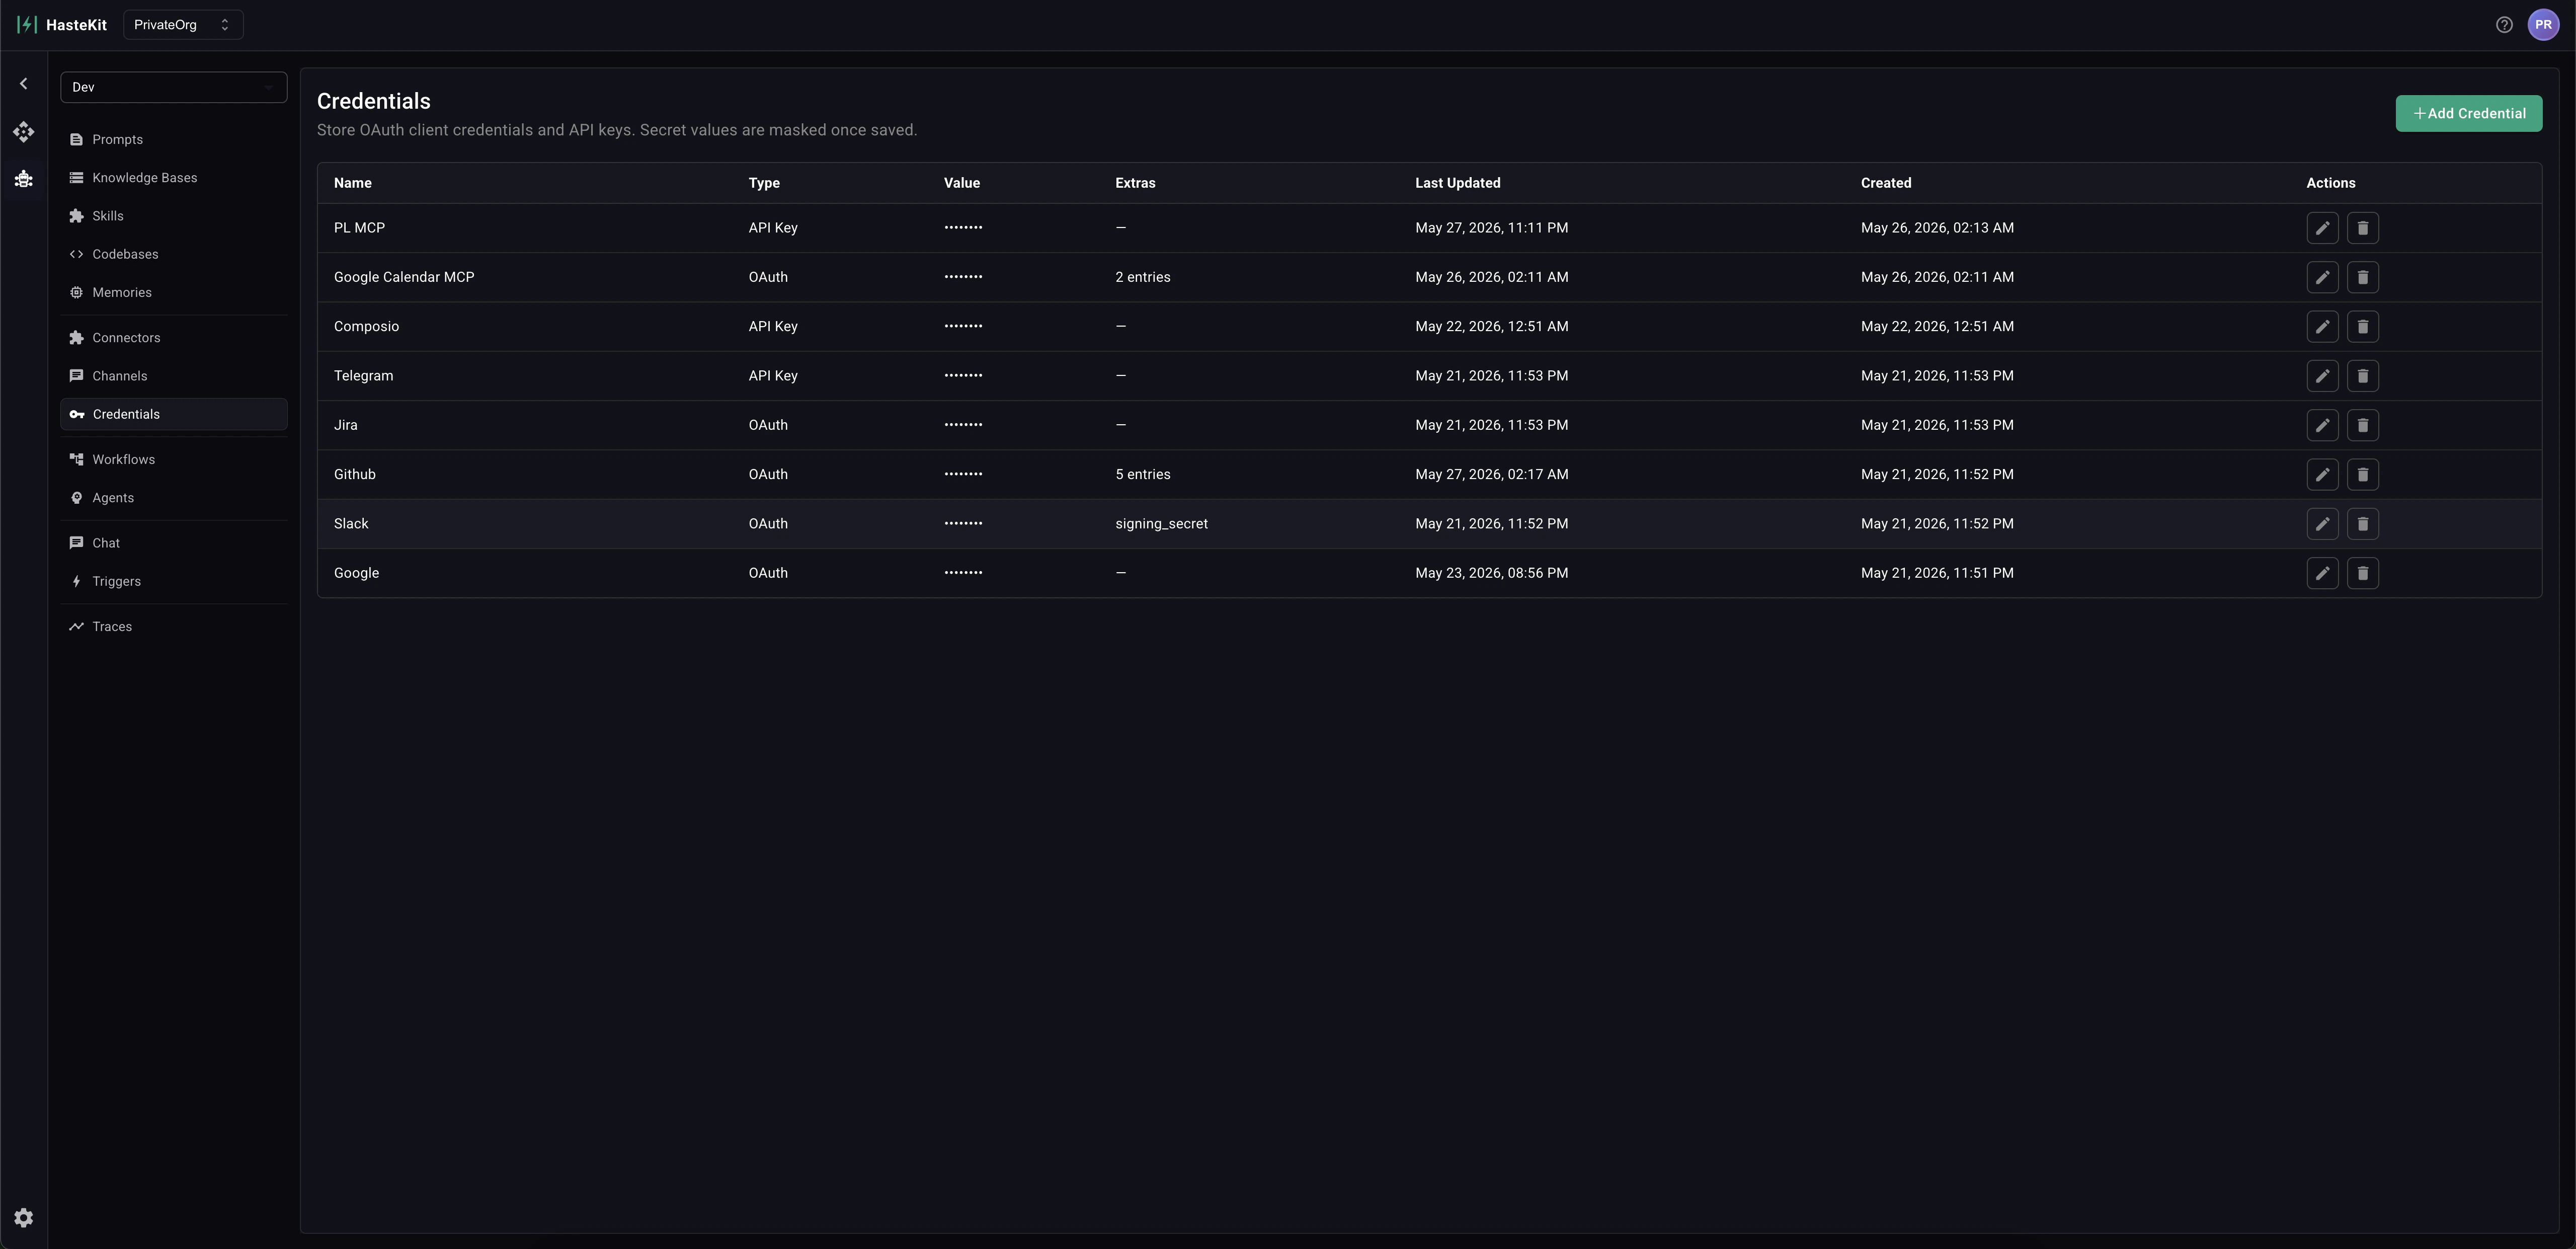Click the Last Updated column header
Viewport: 2576px width, 1249px height.
(x=1458, y=183)
